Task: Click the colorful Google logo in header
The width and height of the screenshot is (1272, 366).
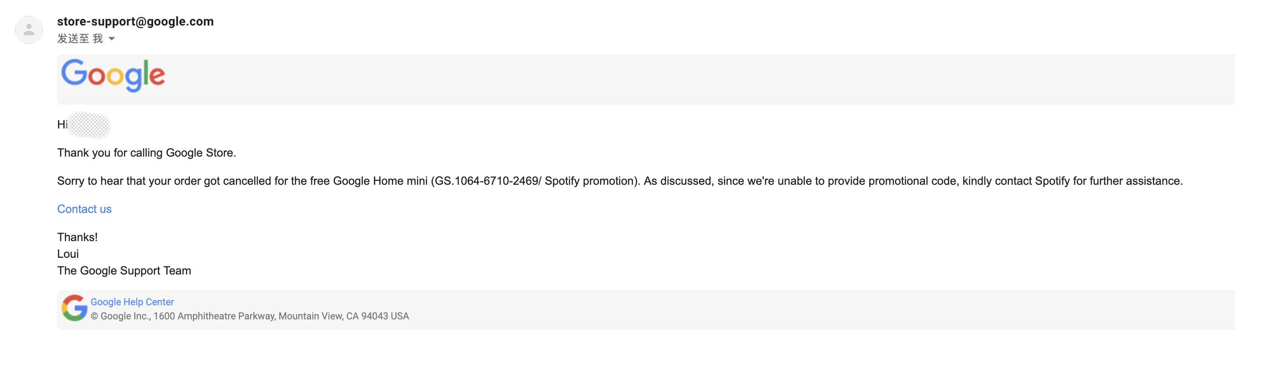Action: tap(113, 75)
